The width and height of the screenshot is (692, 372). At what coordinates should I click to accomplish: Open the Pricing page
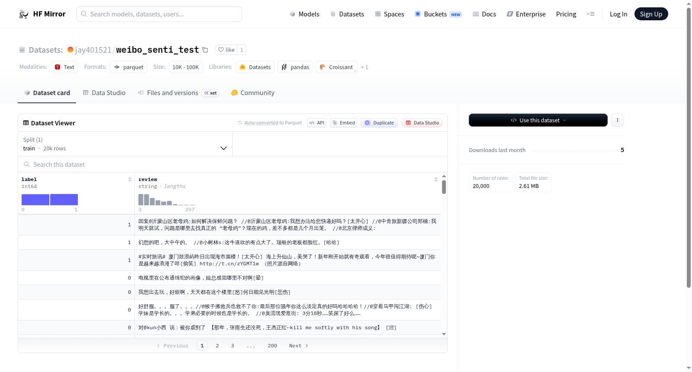point(566,14)
